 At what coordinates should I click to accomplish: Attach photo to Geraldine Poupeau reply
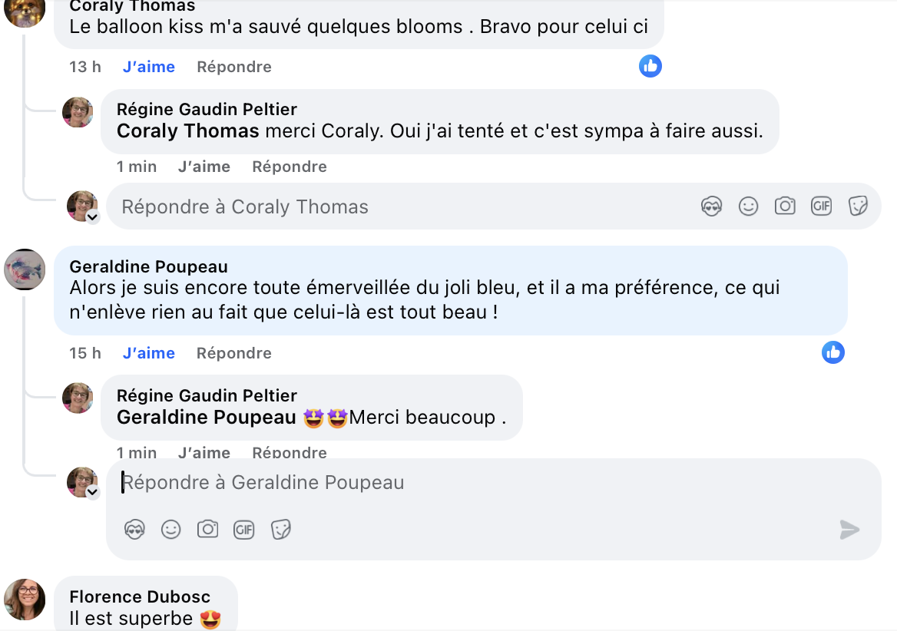207,530
